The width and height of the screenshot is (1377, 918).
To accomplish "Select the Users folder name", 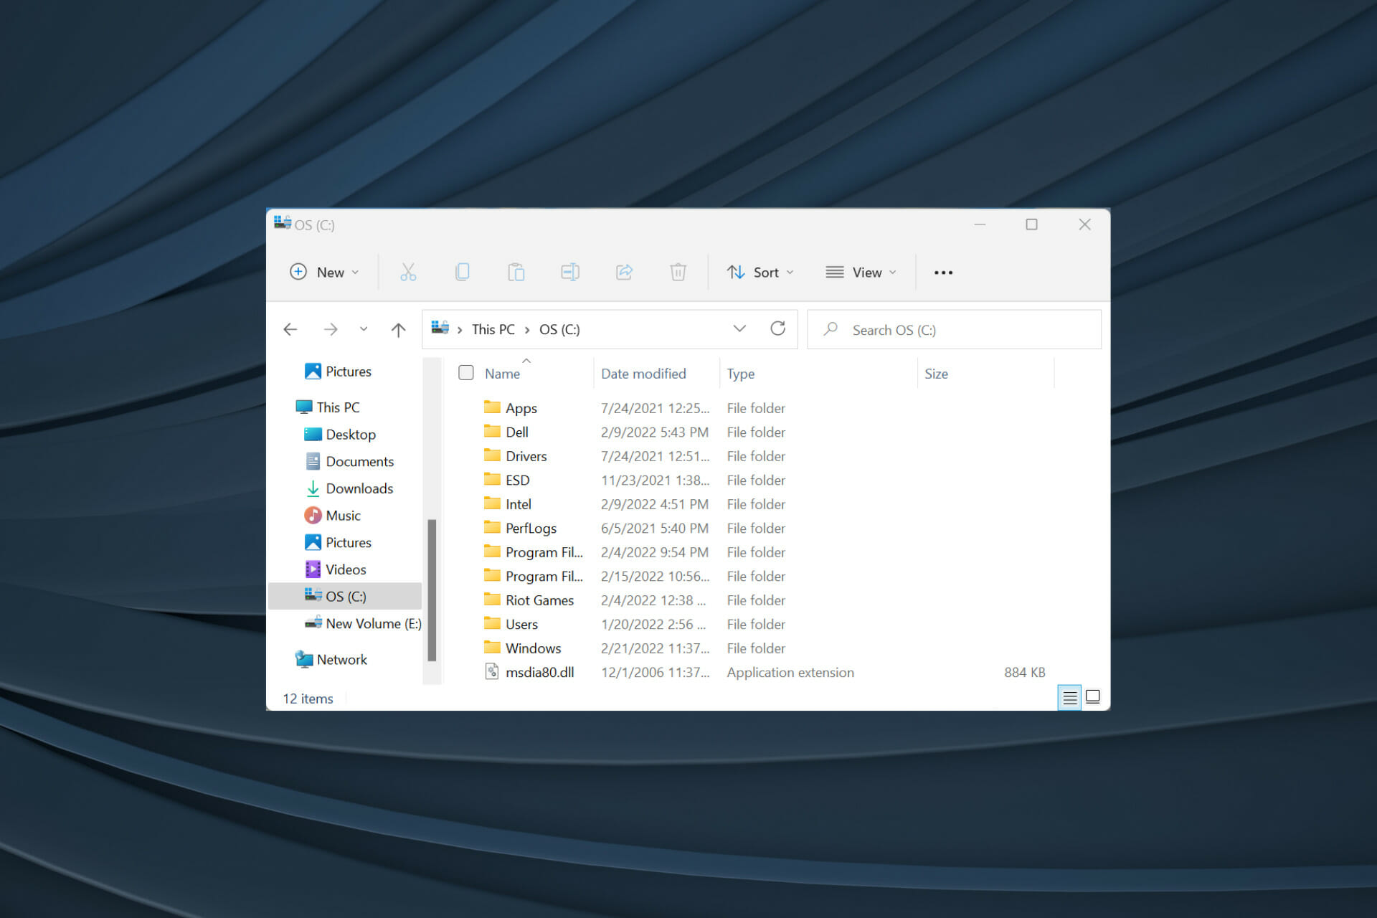I will click(521, 625).
